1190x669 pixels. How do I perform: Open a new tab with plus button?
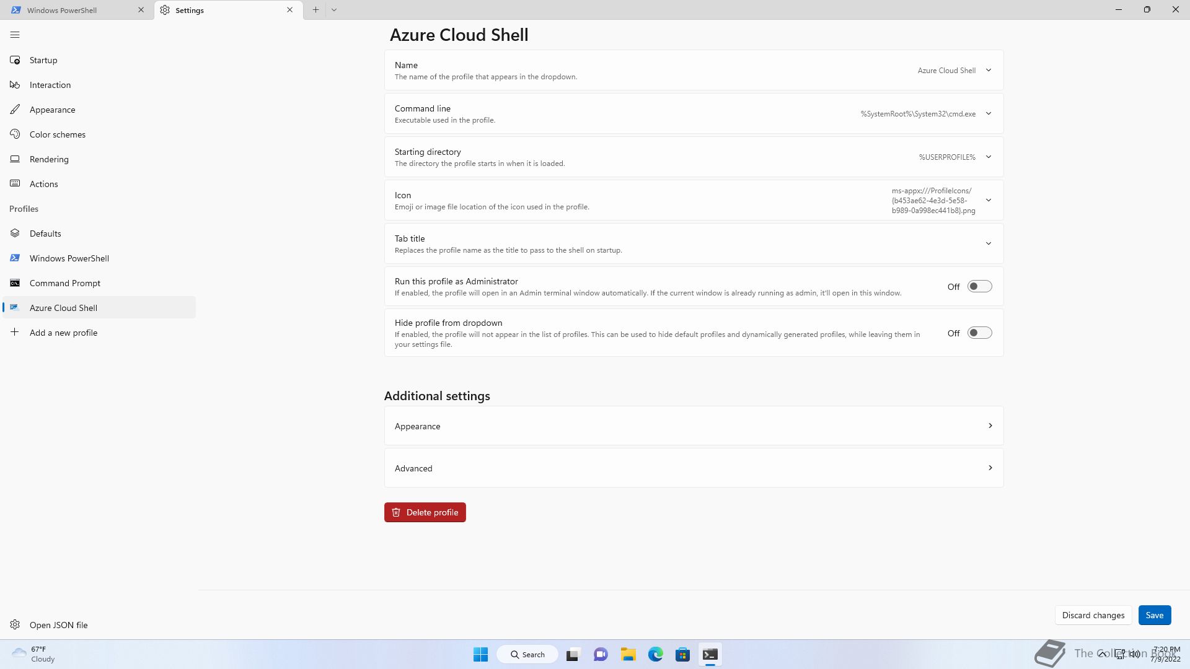click(x=315, y=10)
